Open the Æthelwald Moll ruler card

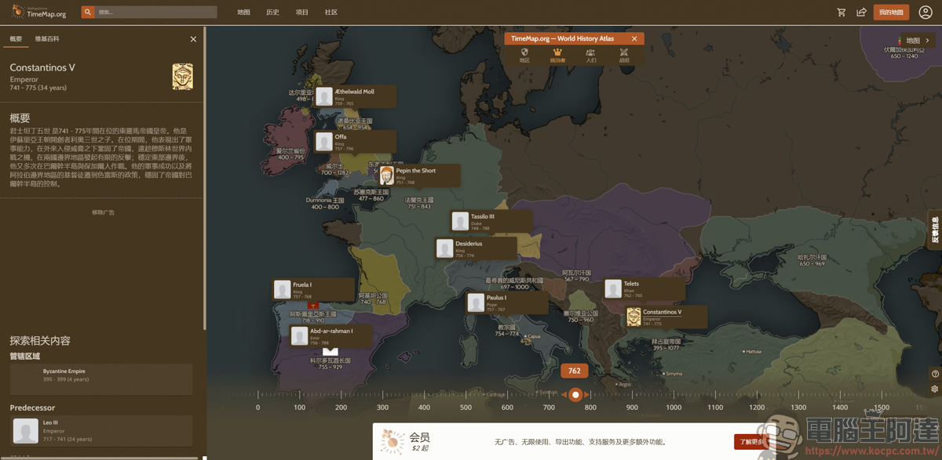click(x=355, y=96)
